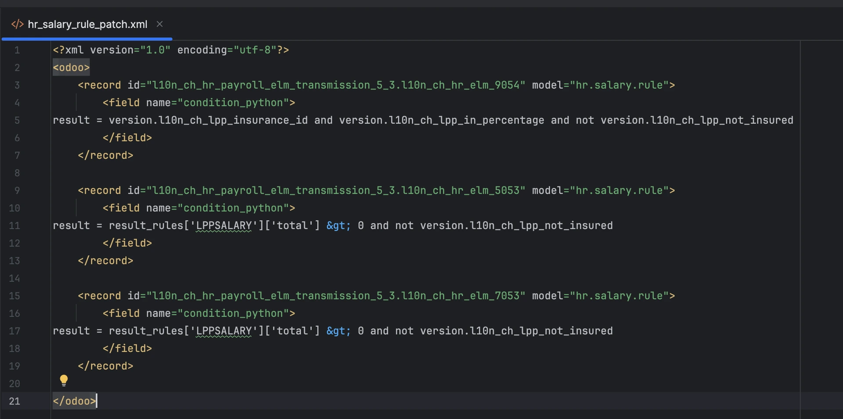
Task: Close the hr_salary_rule_patch.xml tab
Action: [160, 24]
